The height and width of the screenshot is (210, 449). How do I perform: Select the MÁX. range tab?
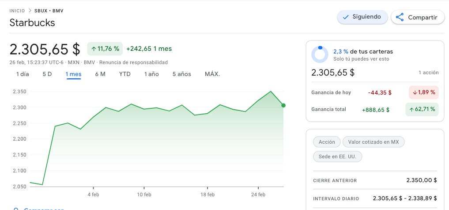[212, 74]
